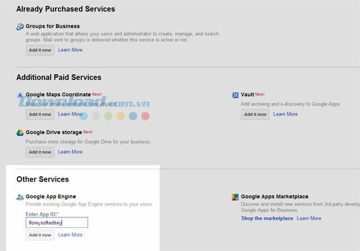Viewport: 360px width, 251px height.
Task: Select 'Provide existing Google App Engine services' text
Action: pyautogui.click(x=89, y=204)
